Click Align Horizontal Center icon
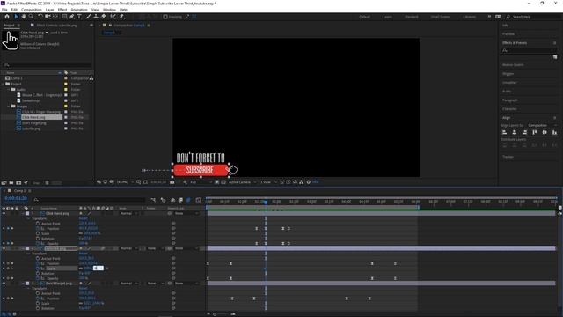Viewport: 563px width, 317px height. pyautogui.click(x=515, y=132)
